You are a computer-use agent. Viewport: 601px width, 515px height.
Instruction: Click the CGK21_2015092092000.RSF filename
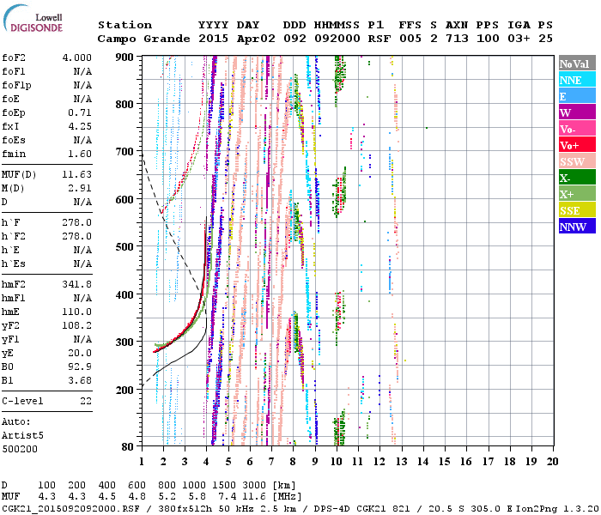click(70, 508)
